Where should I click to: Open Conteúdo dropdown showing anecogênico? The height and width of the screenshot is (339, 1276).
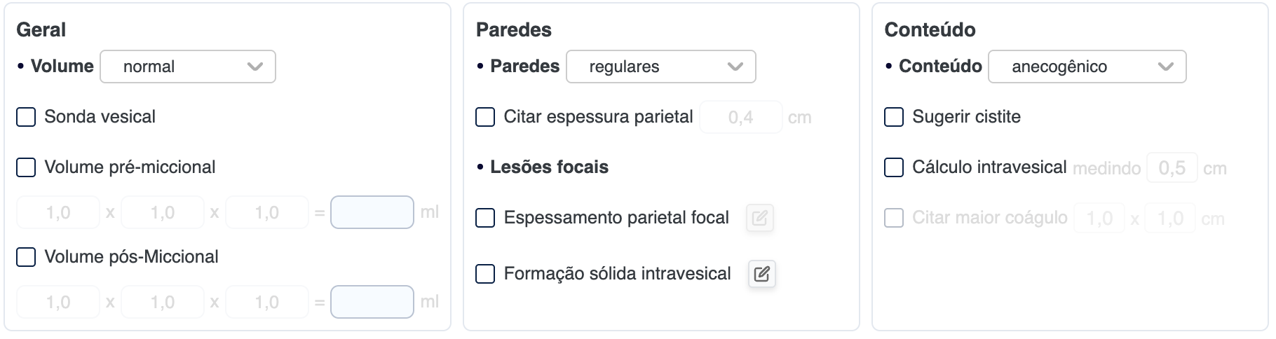tap(1087, 67)
